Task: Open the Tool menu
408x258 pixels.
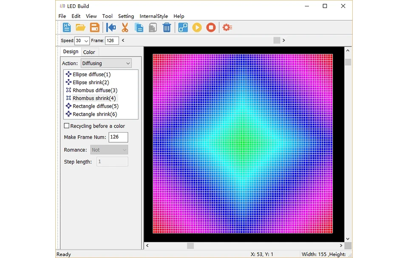Action: point(107,16)
